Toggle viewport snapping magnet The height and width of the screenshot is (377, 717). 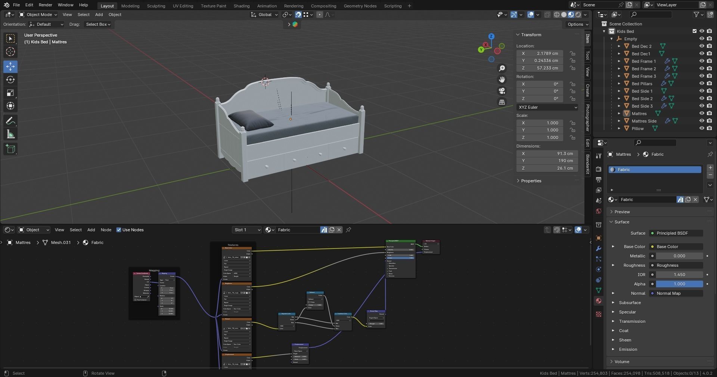[298, 15]
